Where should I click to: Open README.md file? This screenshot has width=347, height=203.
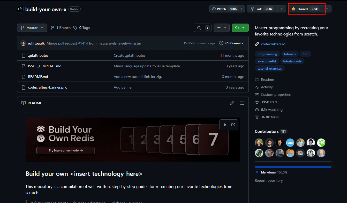pos(38,77)
